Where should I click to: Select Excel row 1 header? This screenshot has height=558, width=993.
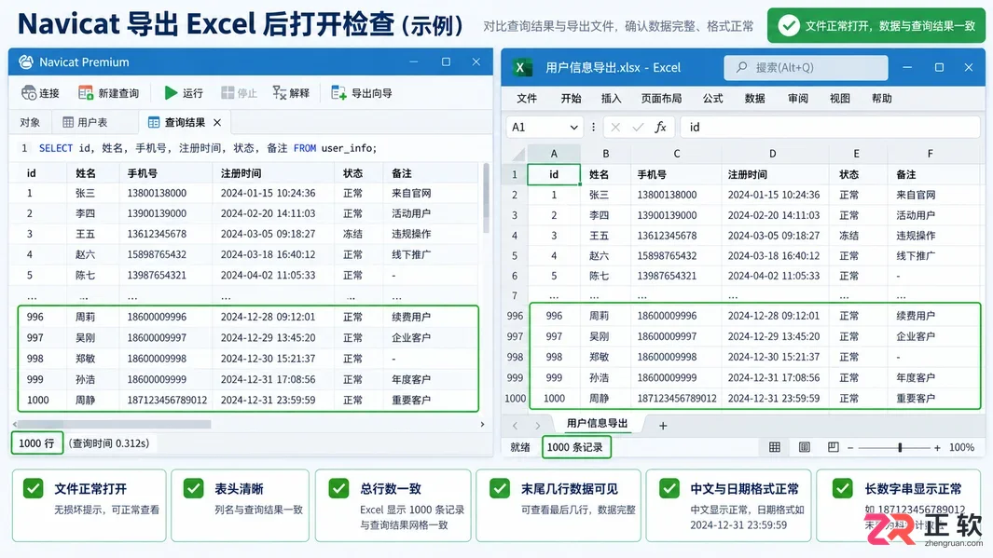coord(515,174)
